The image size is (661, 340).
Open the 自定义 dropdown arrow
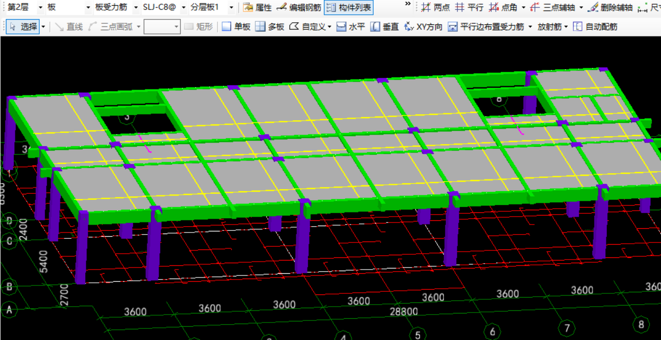[x=330, y=26]
